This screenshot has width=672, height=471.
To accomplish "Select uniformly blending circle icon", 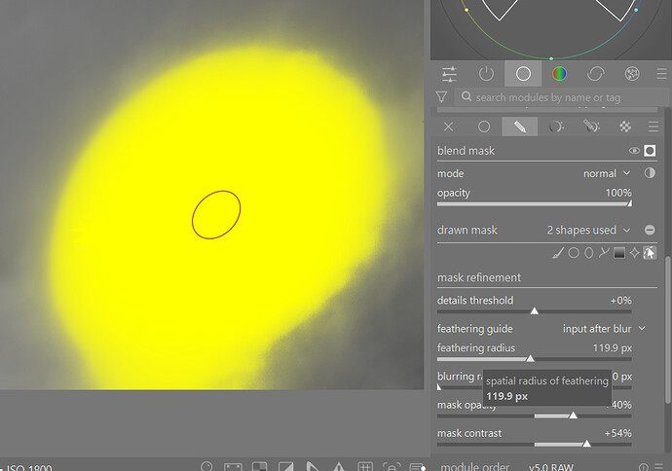I will tap(484, 127).
